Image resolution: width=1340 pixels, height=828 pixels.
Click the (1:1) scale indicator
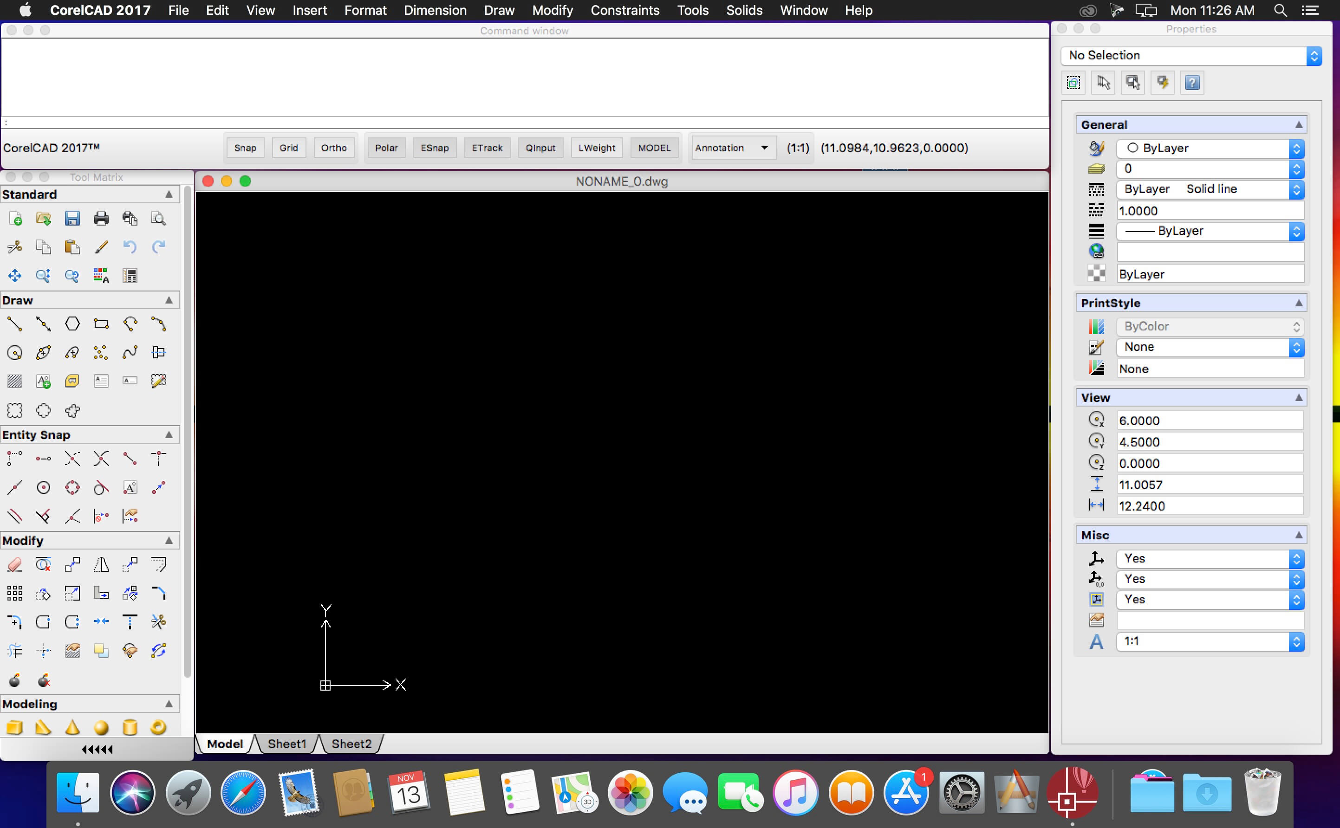click(798, 148)
